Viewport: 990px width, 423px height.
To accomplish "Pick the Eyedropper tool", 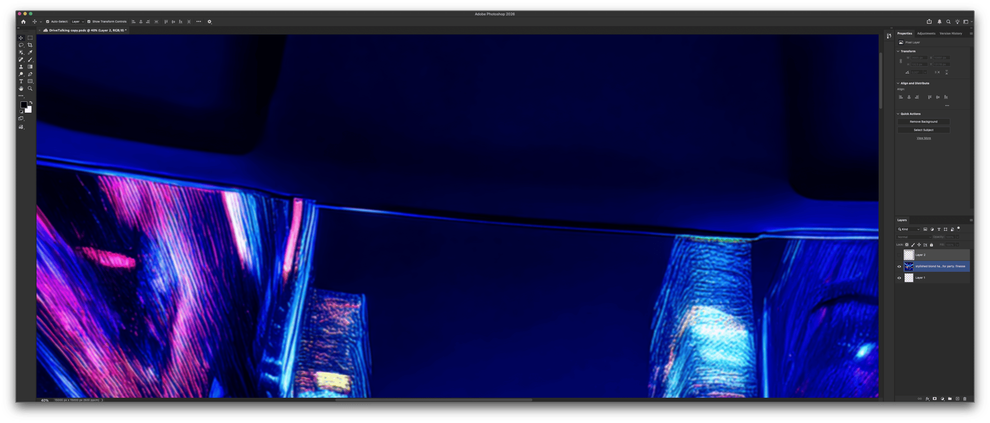I will point(30,52).
